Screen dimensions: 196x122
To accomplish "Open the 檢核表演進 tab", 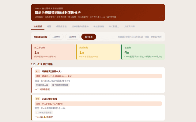I will pyautogui.click(x=99, y=27).
